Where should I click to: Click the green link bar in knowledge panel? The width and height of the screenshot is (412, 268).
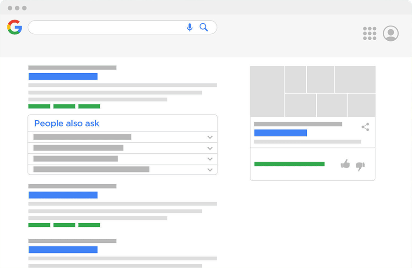[x=289, y=164]
